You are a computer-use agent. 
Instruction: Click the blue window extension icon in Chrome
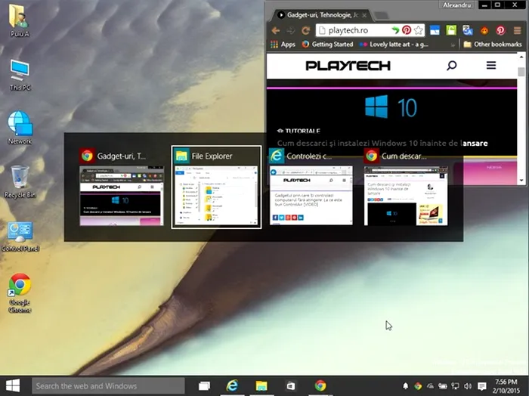click(435, 31)
